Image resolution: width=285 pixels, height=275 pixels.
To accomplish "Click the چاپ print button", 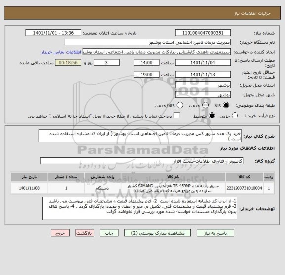I will tap(109, 233).
